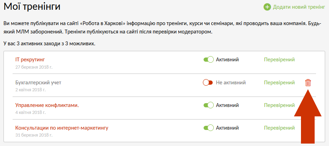
Task: Toggle off the IT рекрутинг active switch
Action: (208, 60)
